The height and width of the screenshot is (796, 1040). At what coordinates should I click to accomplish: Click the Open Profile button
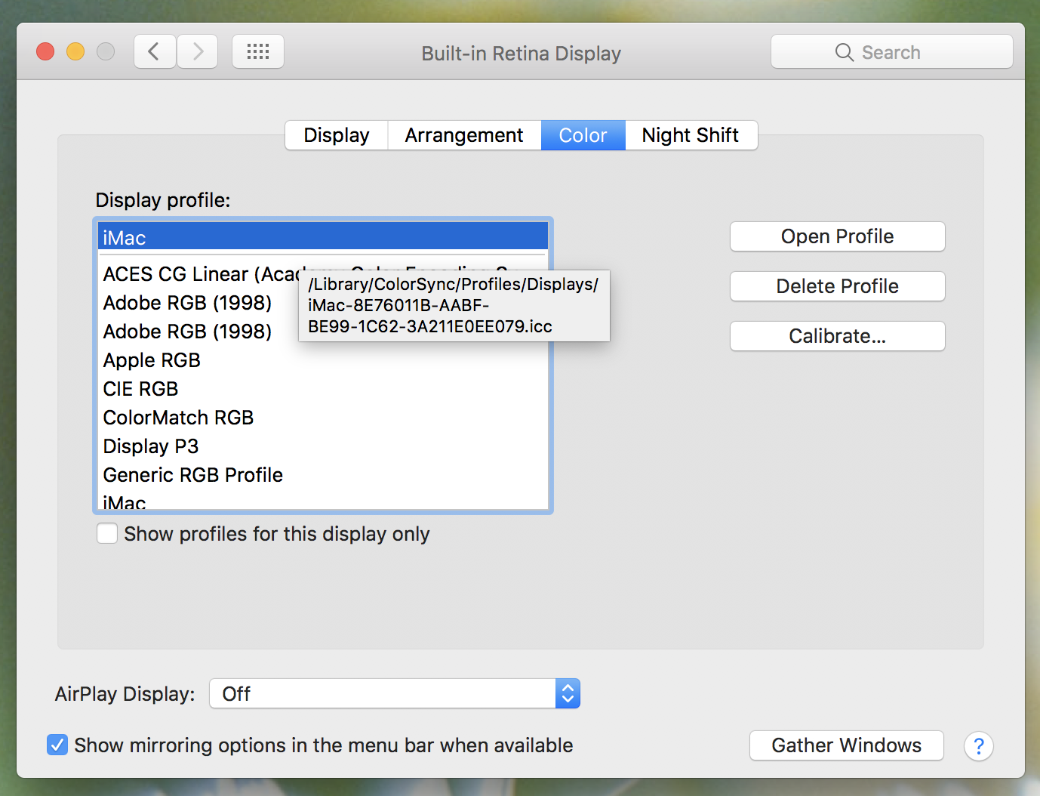coord(837,236)
